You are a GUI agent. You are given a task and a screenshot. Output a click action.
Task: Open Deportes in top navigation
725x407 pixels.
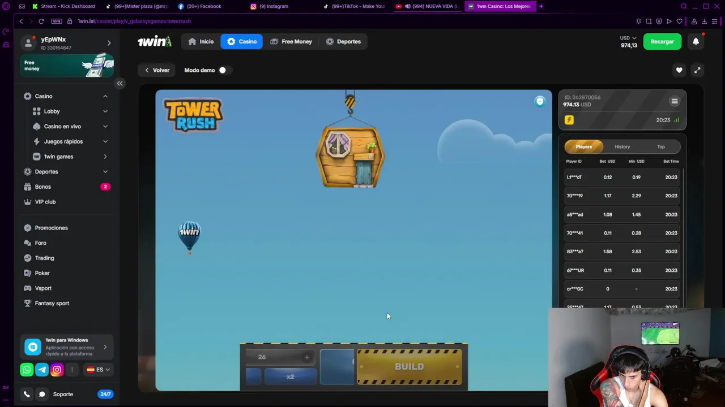(x=343, y=41)
